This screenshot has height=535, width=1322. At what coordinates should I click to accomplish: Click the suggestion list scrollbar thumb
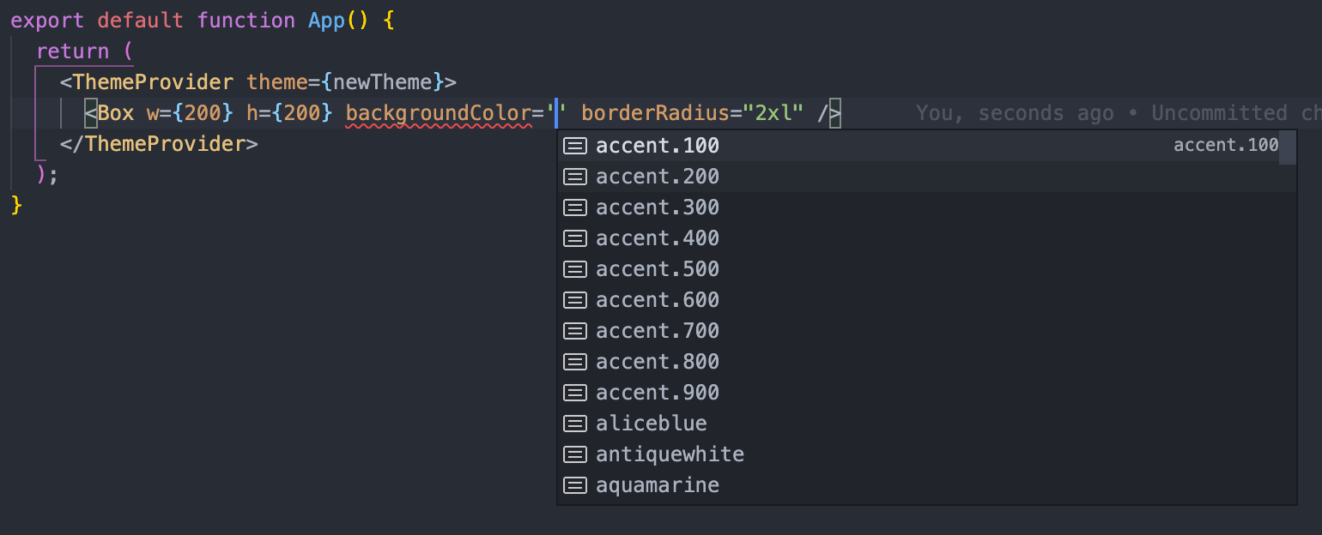click(1288, 147)
